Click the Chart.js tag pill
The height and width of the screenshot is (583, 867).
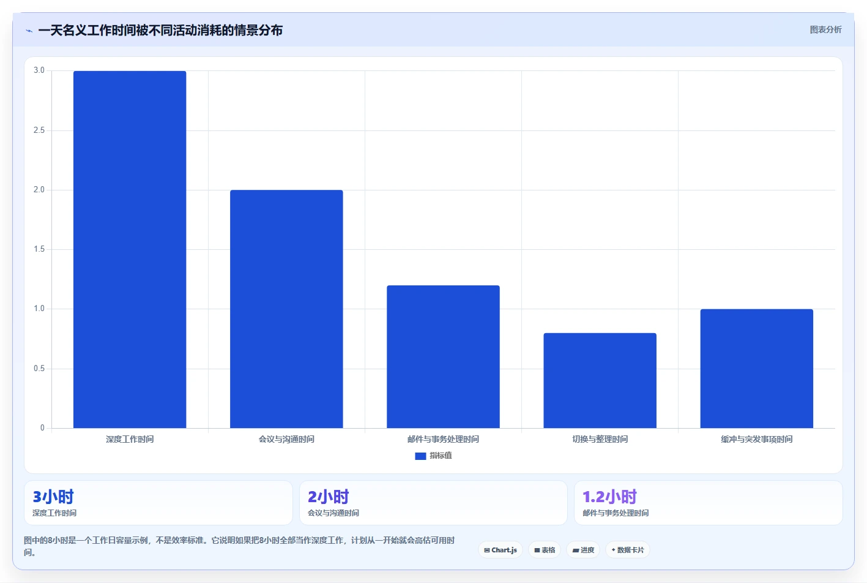[x=500, y=550]
